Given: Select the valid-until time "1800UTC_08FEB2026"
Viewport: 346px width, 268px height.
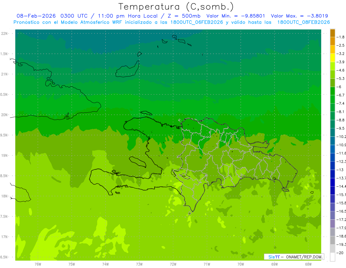Looking at the screenshot, I should (x=304, y=22).
